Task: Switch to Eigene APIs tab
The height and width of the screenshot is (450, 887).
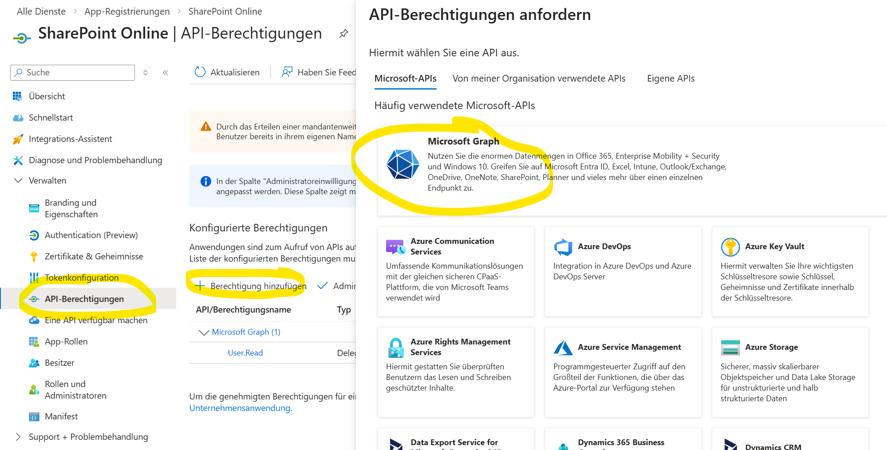Action: pos(670,78)
